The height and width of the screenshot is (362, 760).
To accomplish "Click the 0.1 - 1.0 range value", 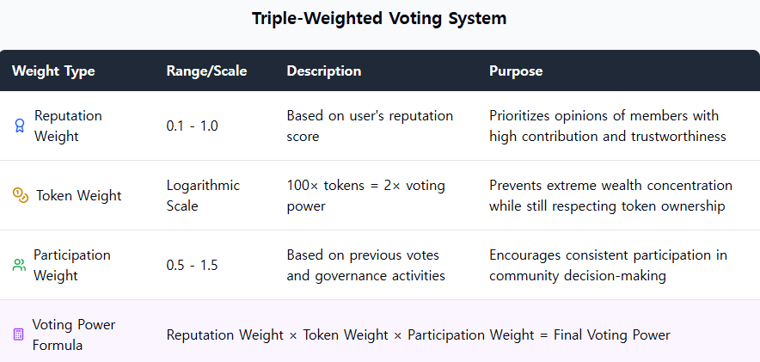I will [x=192, y=126].
